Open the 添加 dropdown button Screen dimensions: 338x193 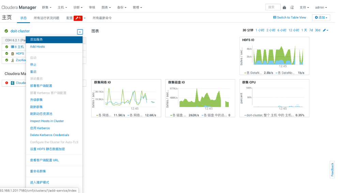pyautogui.click(x=321, y=17)
